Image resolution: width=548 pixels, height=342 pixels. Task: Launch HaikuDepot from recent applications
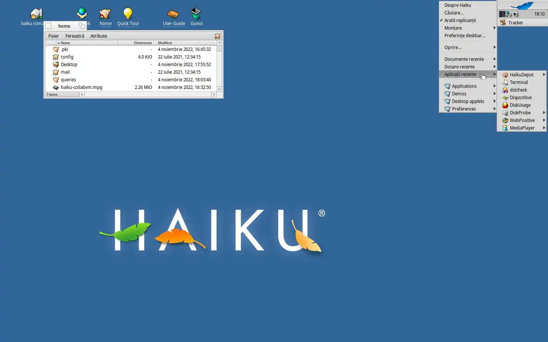[x=522, y=75]
